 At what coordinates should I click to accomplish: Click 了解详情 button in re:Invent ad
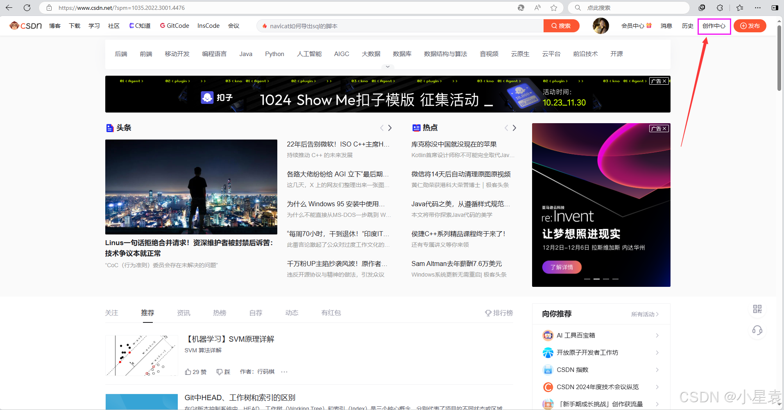pos(562,267)
